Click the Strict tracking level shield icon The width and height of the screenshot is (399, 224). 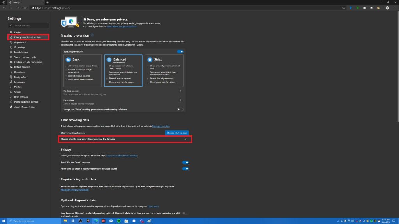150,59
